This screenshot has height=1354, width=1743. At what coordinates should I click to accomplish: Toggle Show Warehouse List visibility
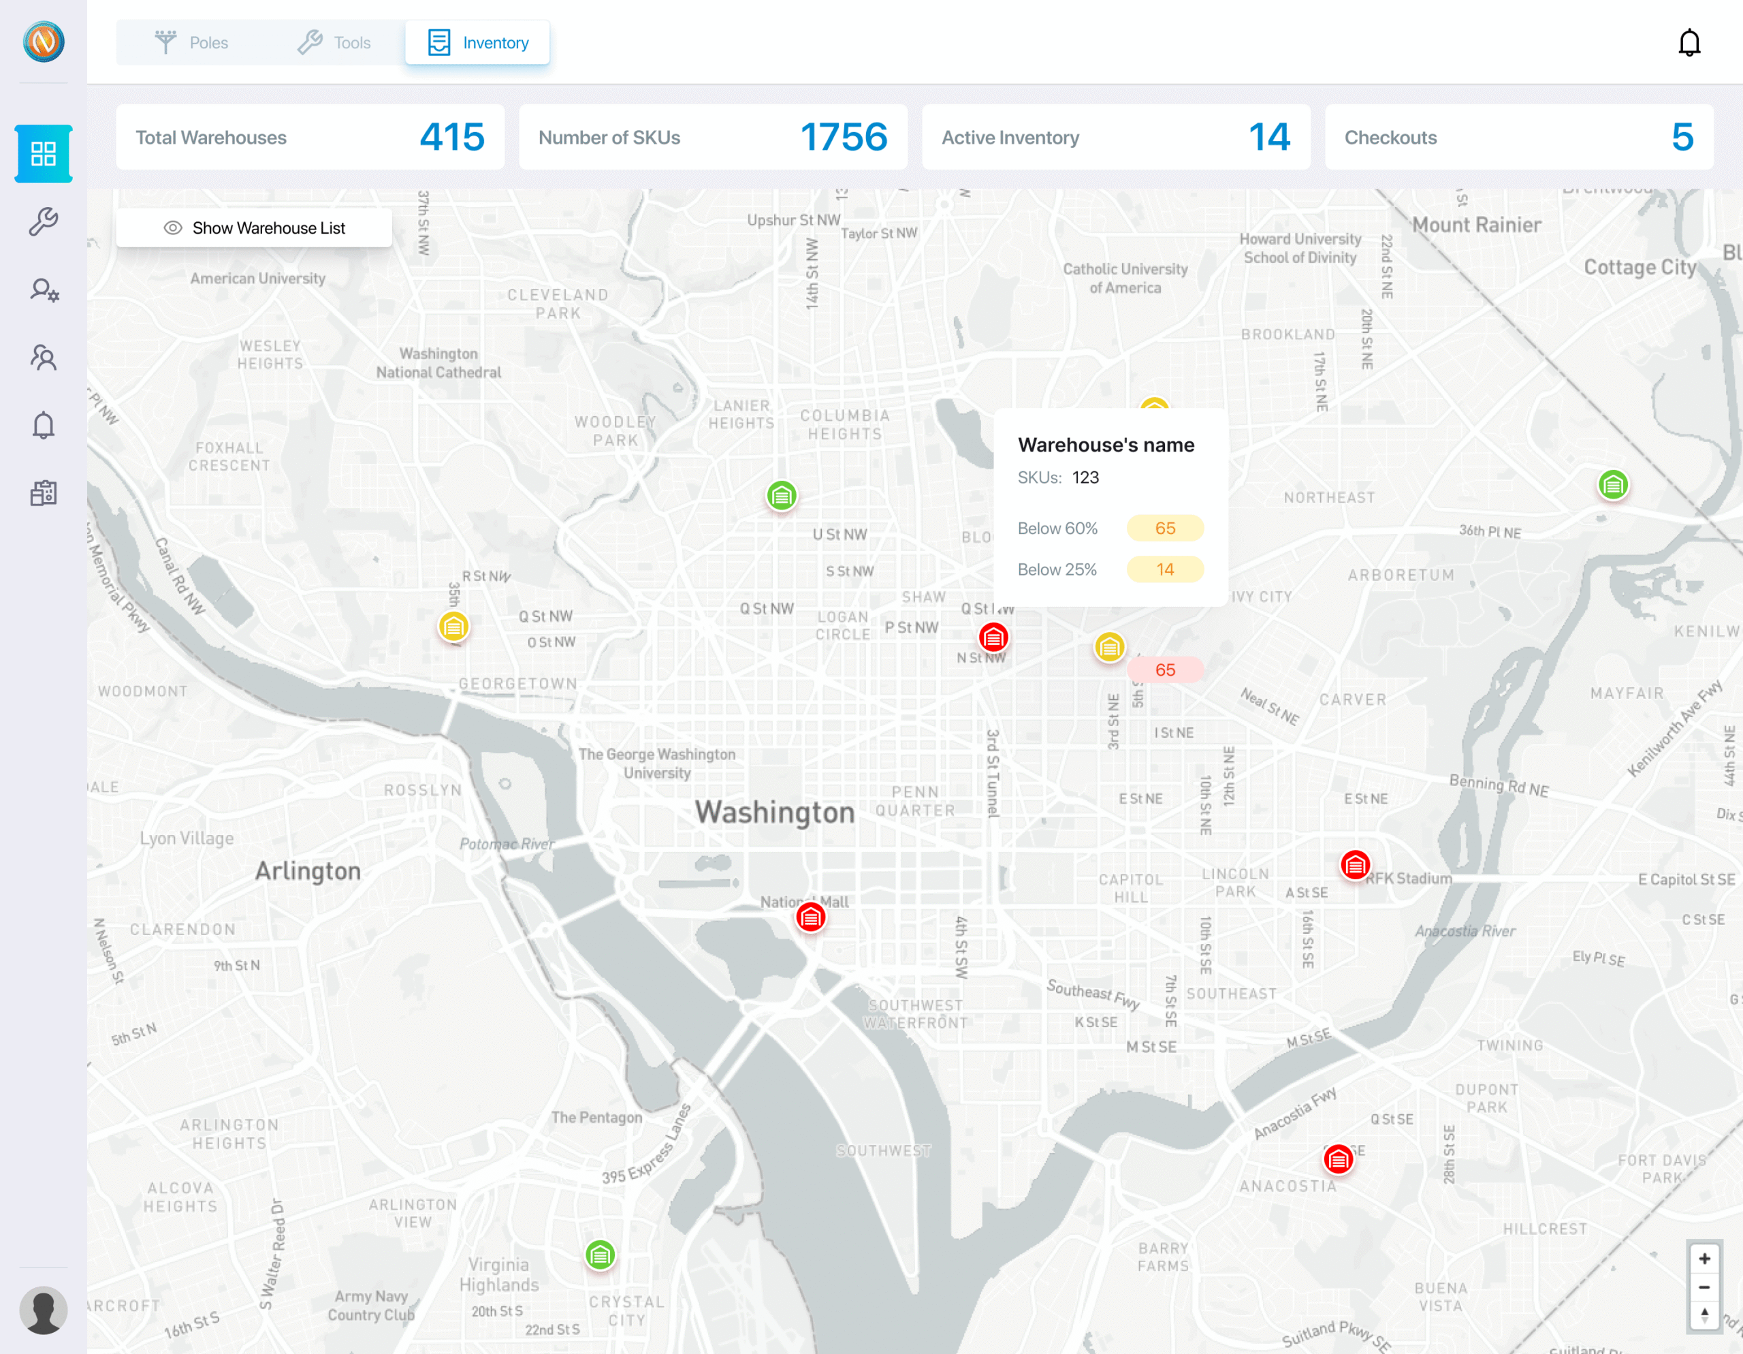pos(254,227)
